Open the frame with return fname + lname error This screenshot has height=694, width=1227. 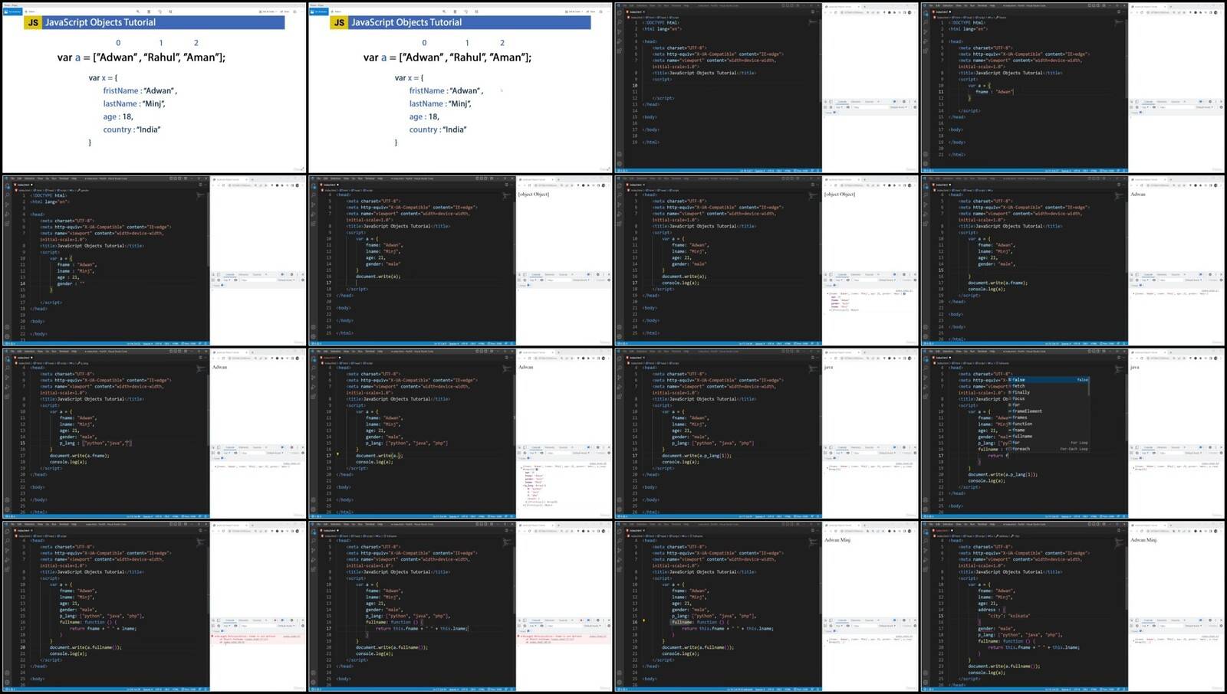pyautogui.click(x=154, y=607)
